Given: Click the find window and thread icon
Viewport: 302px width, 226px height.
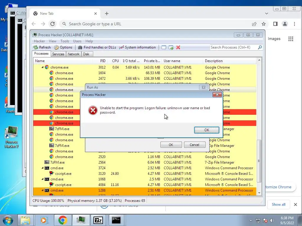Looking at the screenshot, I should click(x=171, y=47).
